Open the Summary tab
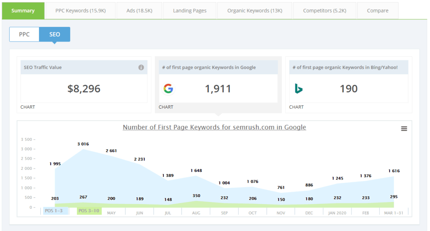This screenshot has width=430, height=231. (x=23, y=10)
